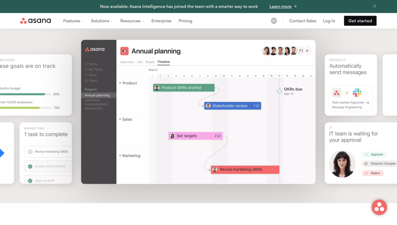Click the Request changes button
The image size is (397, 225).
[x=380, y=164]
